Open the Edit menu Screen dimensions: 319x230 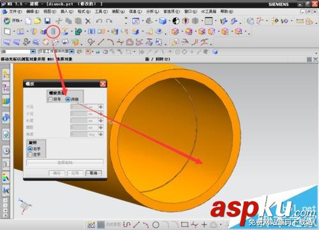coord(33,11)
